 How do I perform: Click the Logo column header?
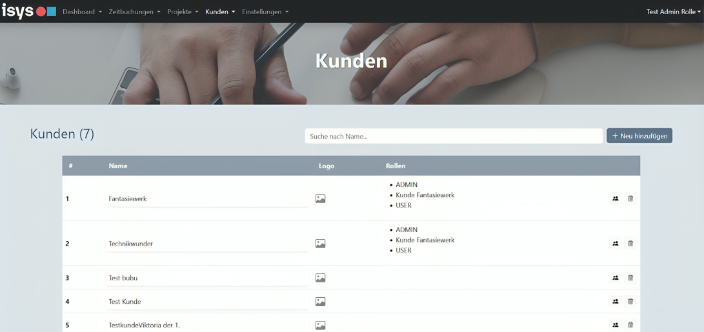pos(327,166)
